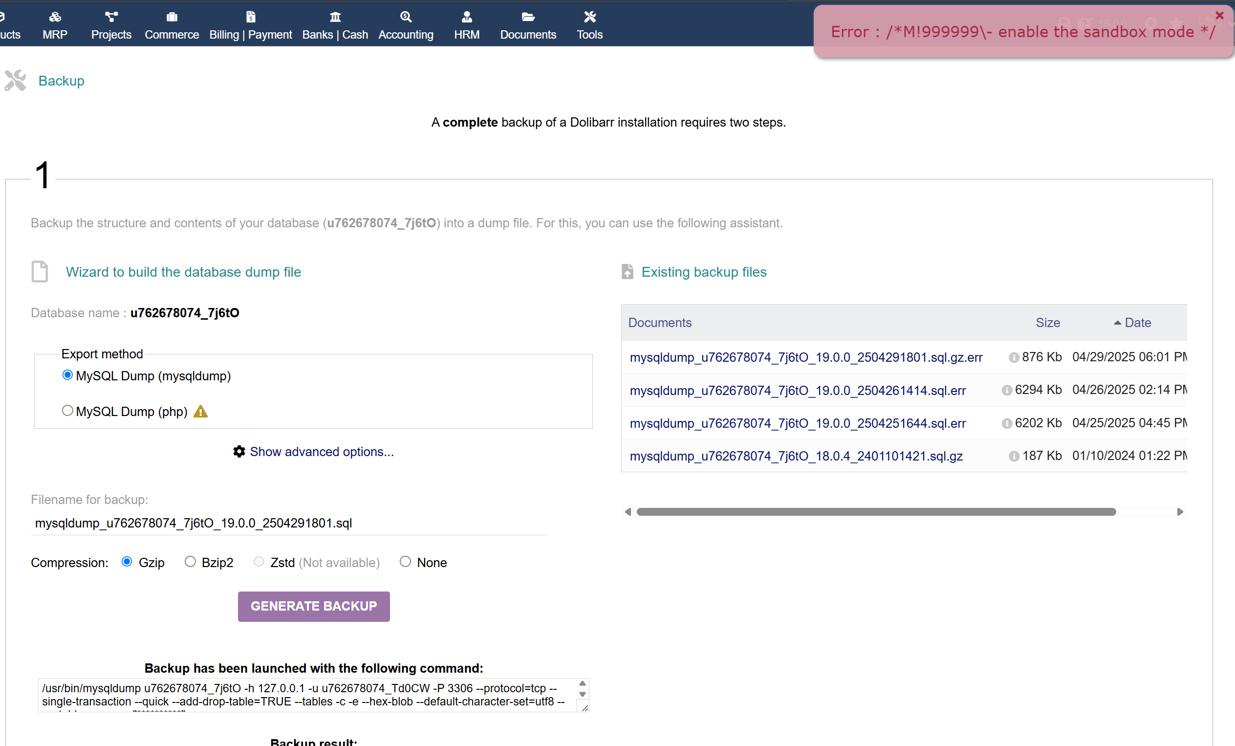
Task: Click up arrow of command textarea scrollbar
Action: 583,684
